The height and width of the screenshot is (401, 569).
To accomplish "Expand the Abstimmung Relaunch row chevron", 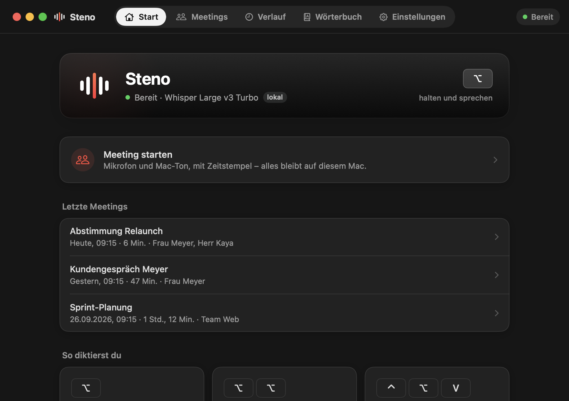I will [x=497, y=237].
